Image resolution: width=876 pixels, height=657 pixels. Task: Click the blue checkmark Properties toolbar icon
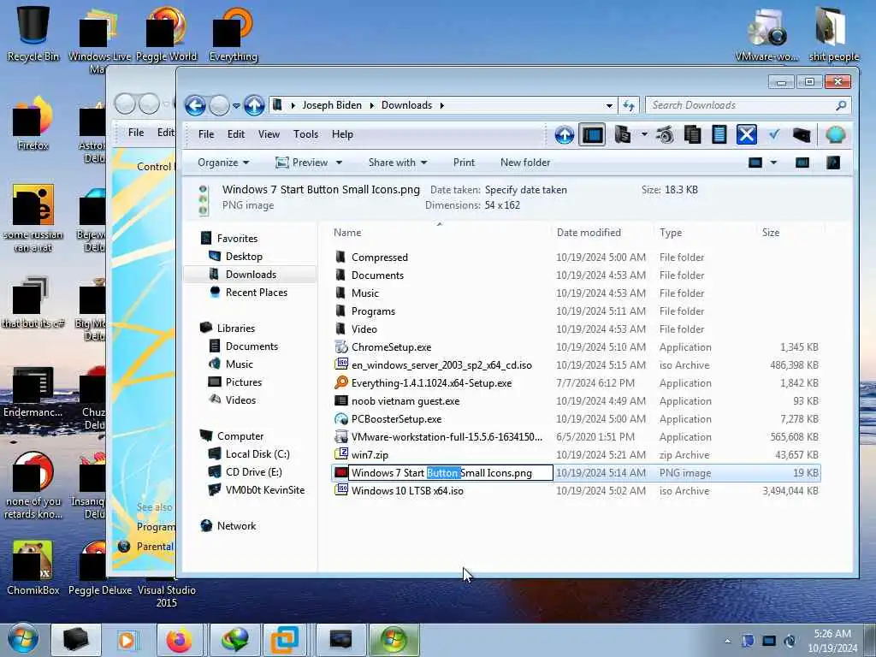tap(773, 134)
